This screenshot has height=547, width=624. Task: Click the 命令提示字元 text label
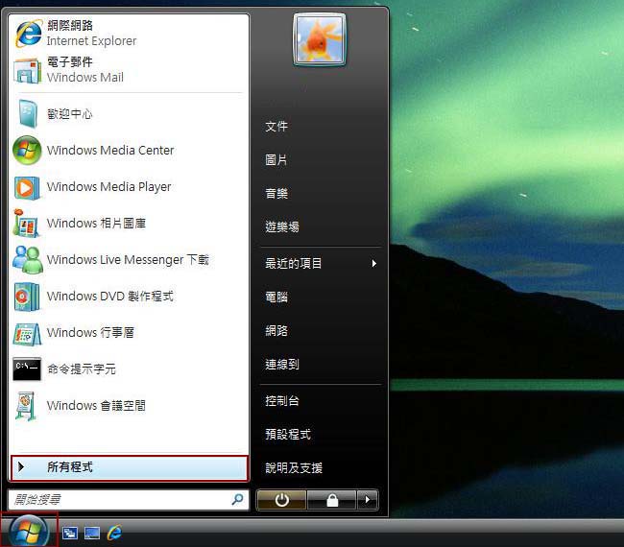click(82, 369)
